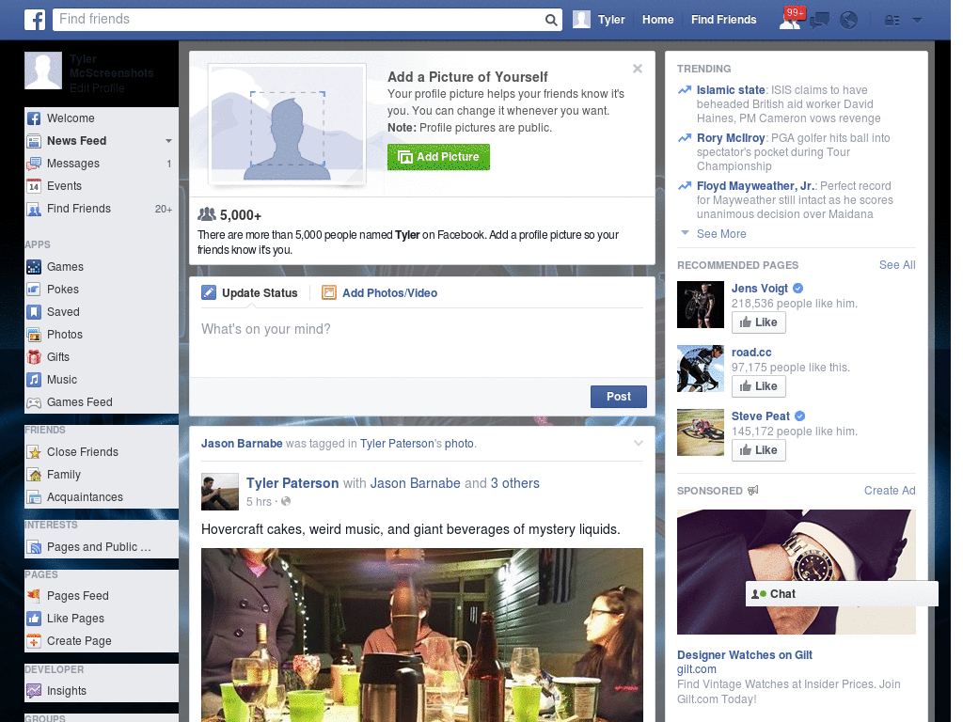Screen dimensions: 963x722
Task: Click the Family list house icon
Action: click(x=34, y=475)
